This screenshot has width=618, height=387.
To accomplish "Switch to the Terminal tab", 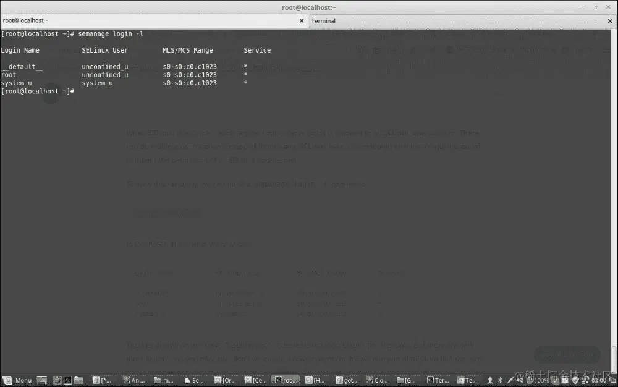I will 323,20.
